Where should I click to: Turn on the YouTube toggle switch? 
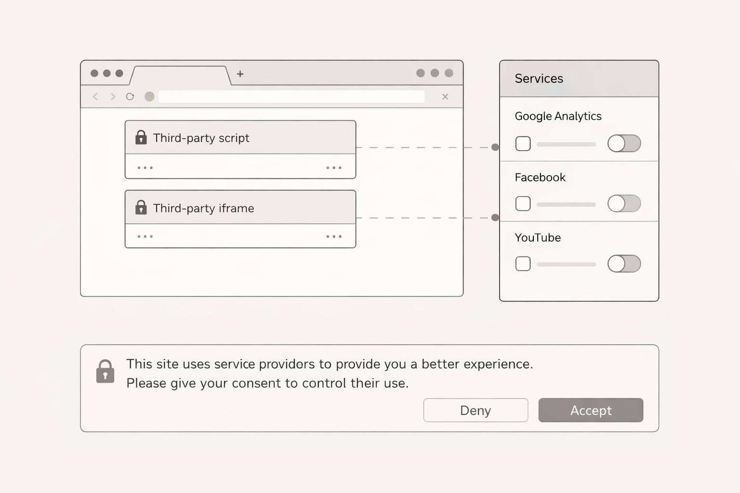pos(624,264)
